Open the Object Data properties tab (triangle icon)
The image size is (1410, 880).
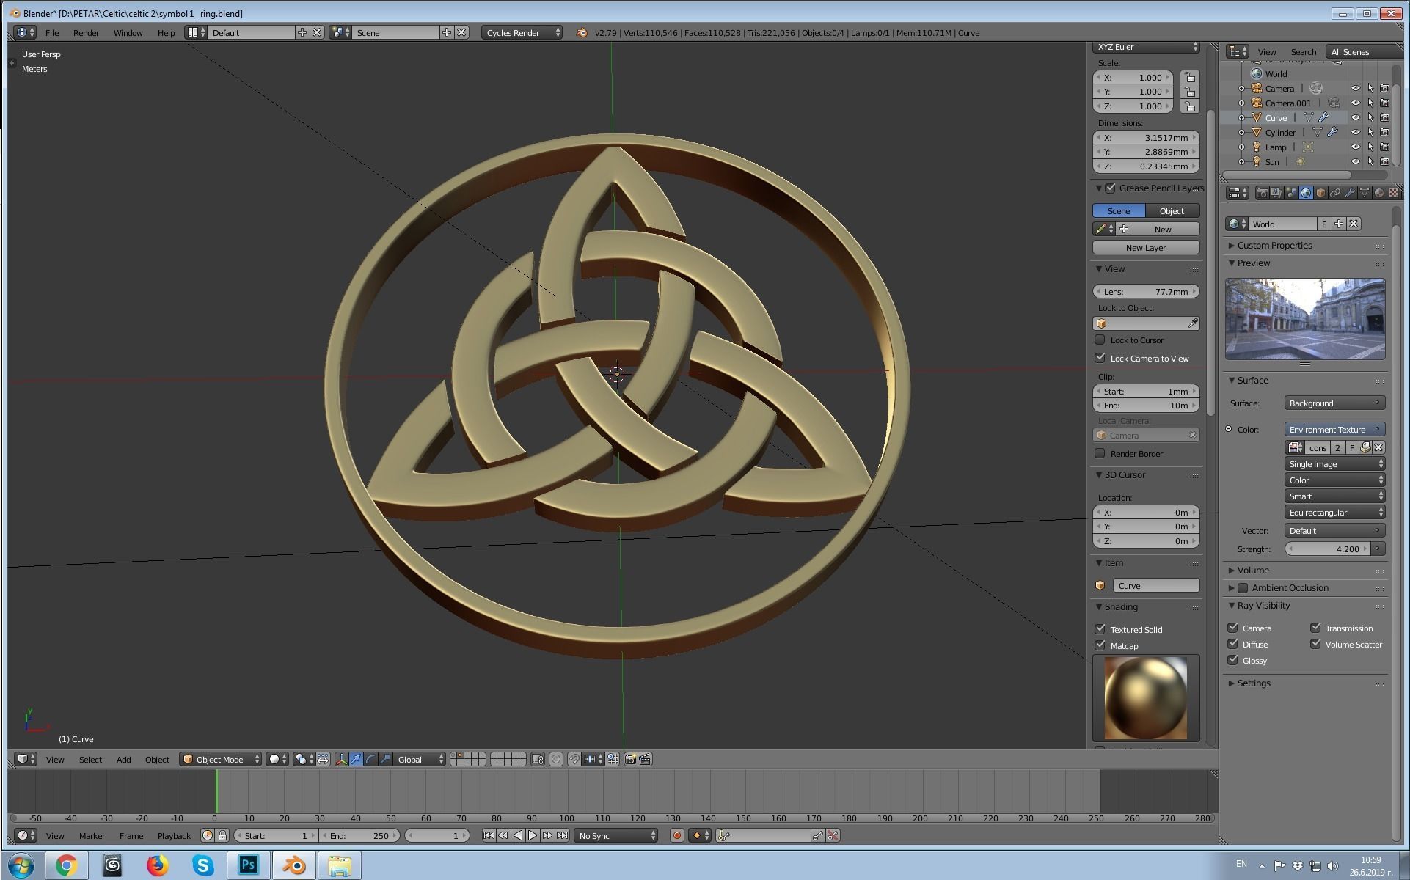click(1365, 193)
